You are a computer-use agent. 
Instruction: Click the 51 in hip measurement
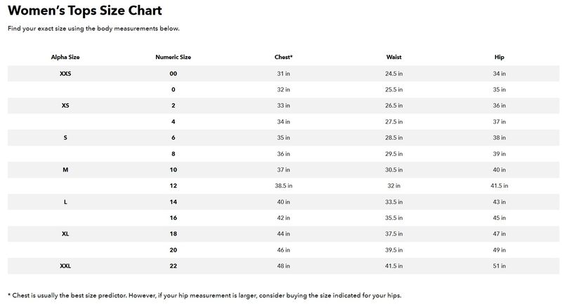[499, 266]
